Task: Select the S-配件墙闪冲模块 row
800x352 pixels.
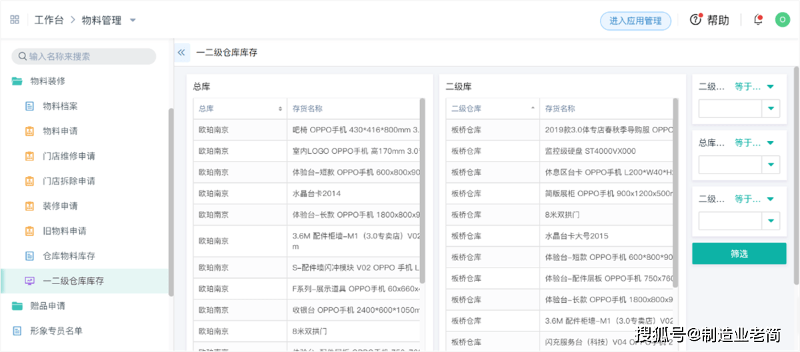Action: [x=306, y=267]
